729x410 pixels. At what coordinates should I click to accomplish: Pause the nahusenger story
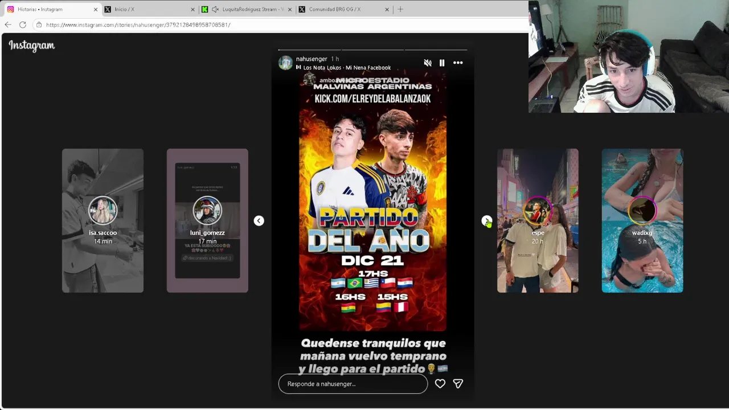[442, 63]
